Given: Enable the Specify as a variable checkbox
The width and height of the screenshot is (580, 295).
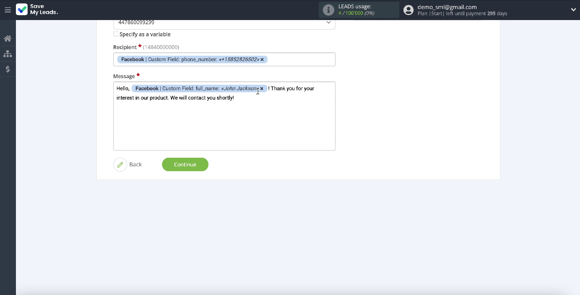Looking at the screenshot, I should [116, 34].
